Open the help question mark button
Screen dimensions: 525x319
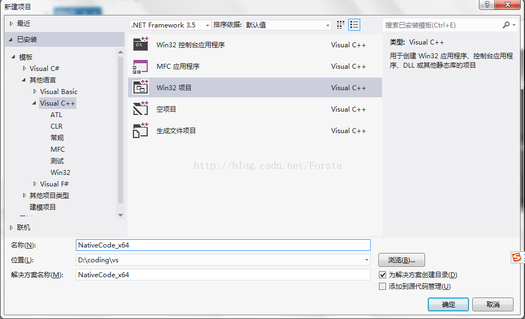[x=487, y=4]
